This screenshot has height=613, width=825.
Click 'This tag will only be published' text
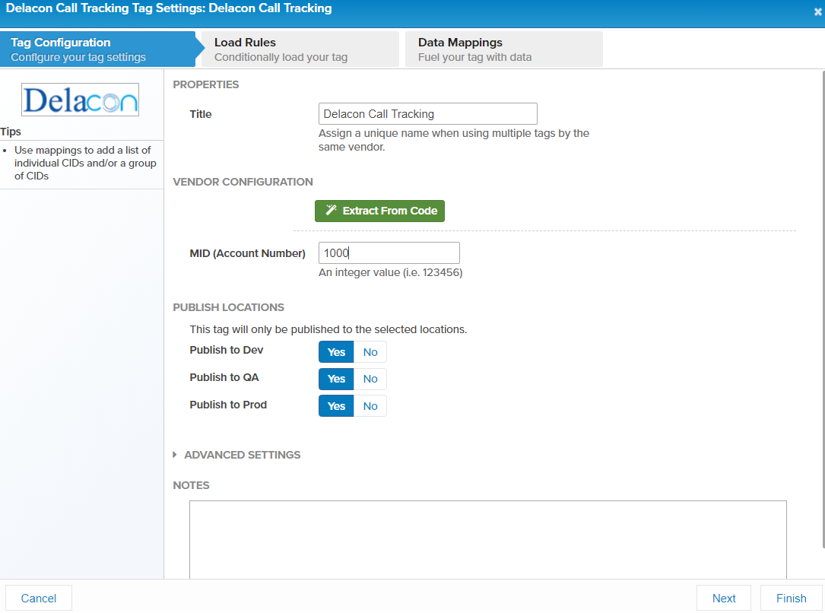pos(328,329)
